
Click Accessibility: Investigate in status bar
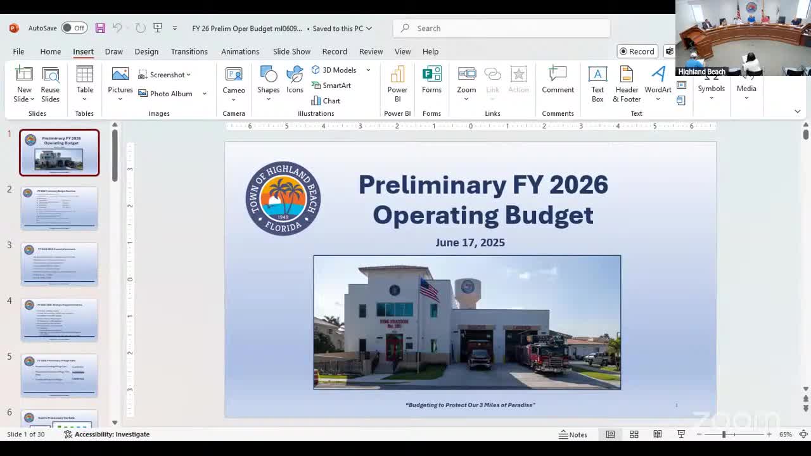[x=106, y=434]
